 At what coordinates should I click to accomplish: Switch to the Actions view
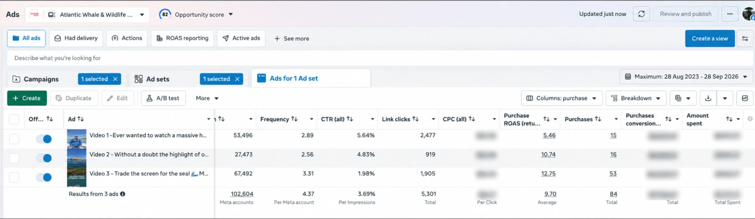(x=127, y=38)
